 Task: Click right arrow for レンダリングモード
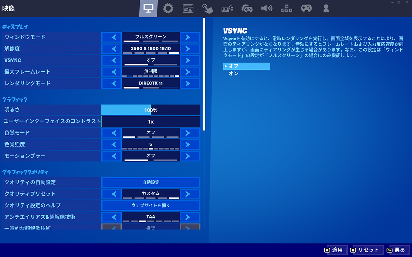click(x=190, y=84)
